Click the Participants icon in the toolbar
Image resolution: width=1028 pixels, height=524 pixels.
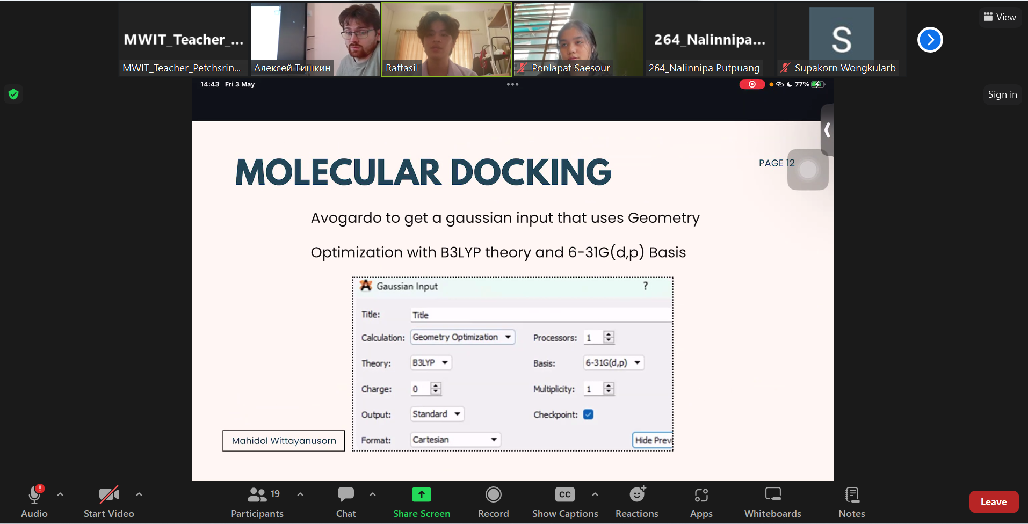click(x=257, y=494)
